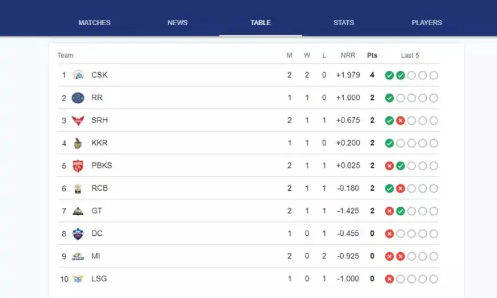Click the MI team logo icon
The image size is (497, 298).
point(78,256)
